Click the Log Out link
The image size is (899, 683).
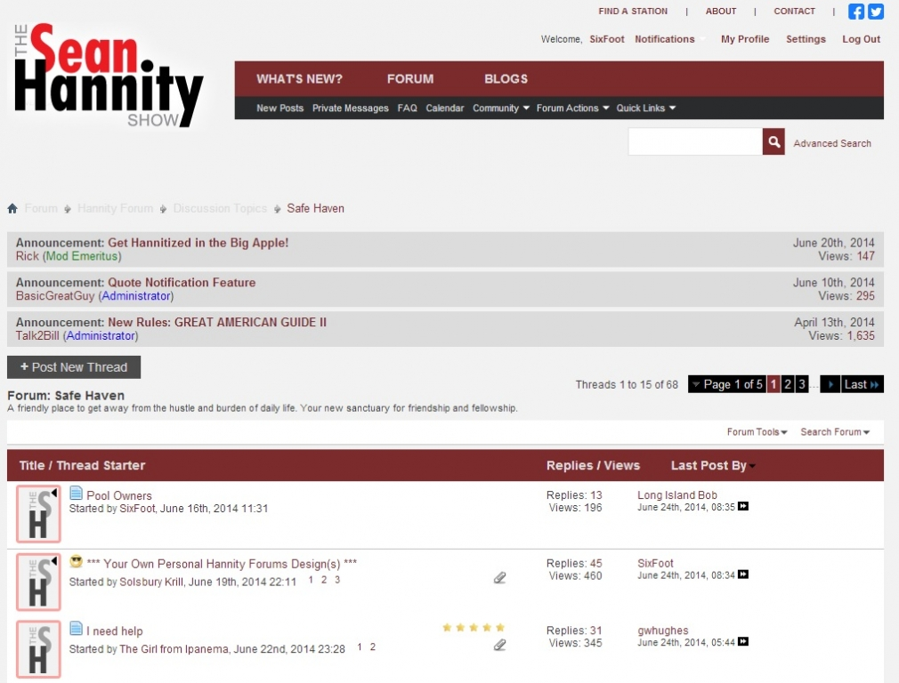(x=861, y=39)
